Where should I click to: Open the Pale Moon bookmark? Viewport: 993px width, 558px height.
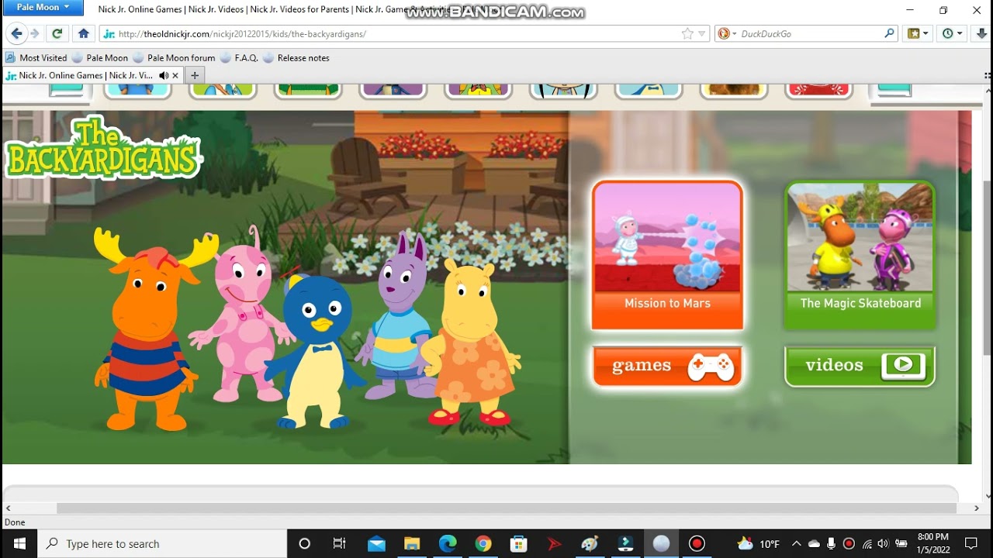pyautogui.click(x=100, y=57)
